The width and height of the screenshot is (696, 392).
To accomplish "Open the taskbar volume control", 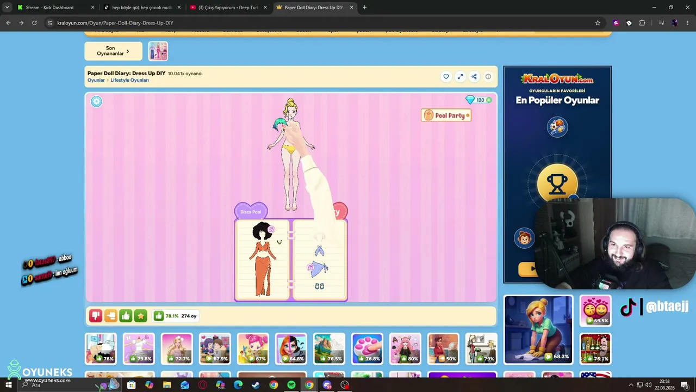I will (648, 385).
